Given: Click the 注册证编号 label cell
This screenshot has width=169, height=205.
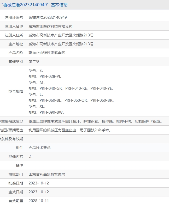Looking at the screenshot, I should pos(14,17).
